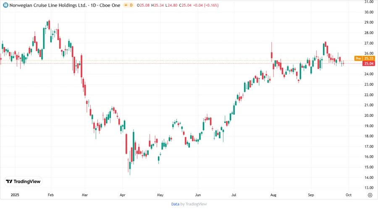This screenshot has height=209, width=378.
Task: Click the '18.00' price axis label
Action: pyautogui.click(x=369, y=136)
